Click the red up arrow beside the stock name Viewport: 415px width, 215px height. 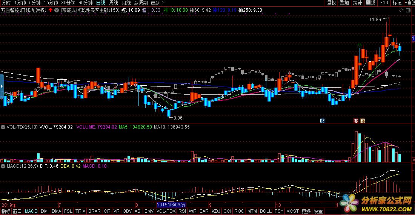coord(51,10)
